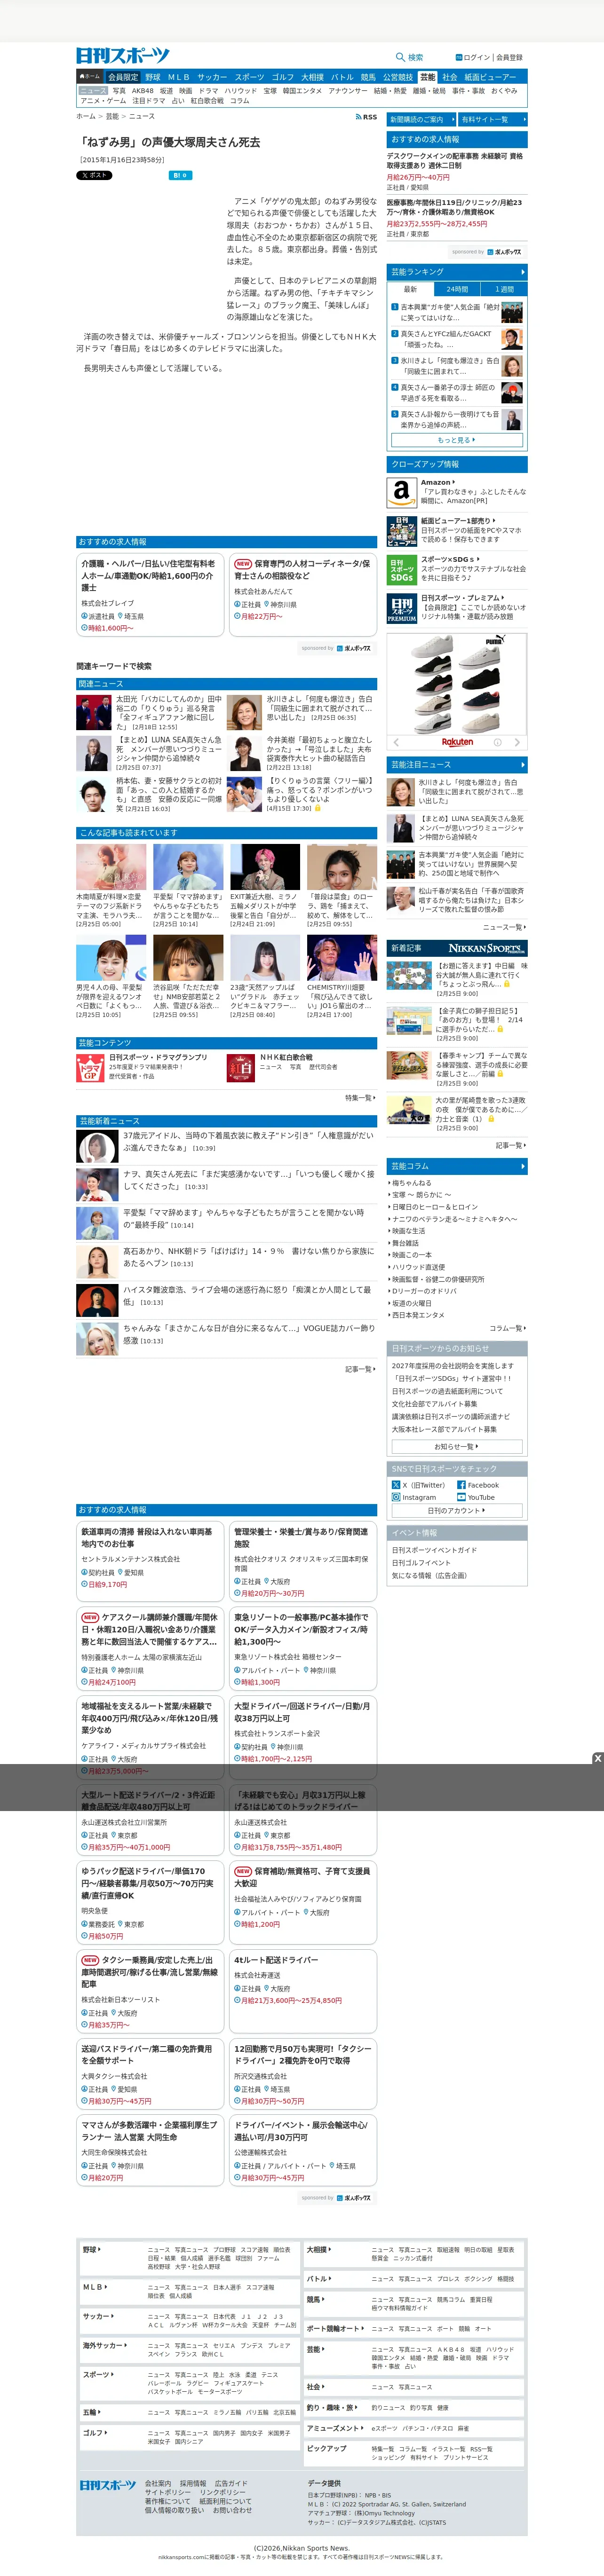The width and height of the screenshot is (604, 2576).
Task: Open the 太田光 related news thumbnail
Action: coord(94,712)
